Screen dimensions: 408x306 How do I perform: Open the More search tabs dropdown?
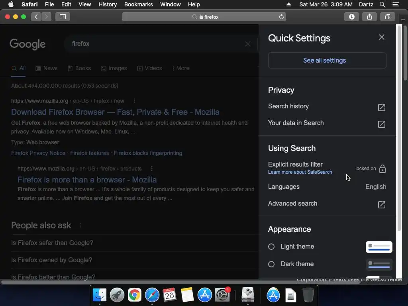(x=180, y=69)
